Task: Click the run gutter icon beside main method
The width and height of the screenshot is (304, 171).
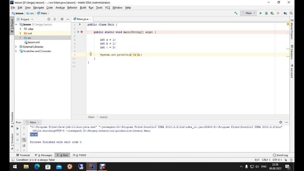Action: (x=78, y=32)
